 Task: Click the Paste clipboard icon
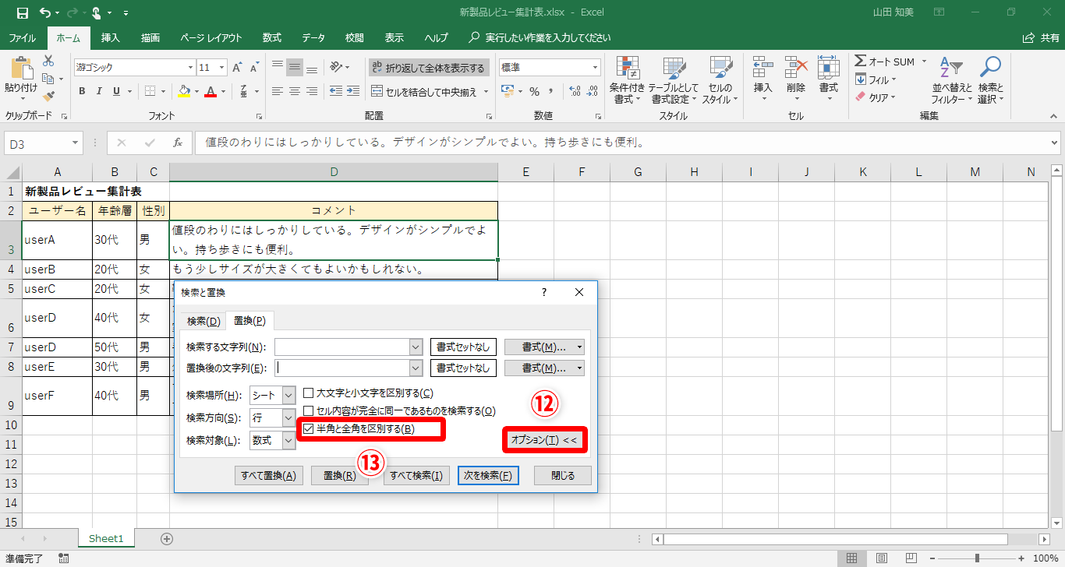tap(21, 69)
